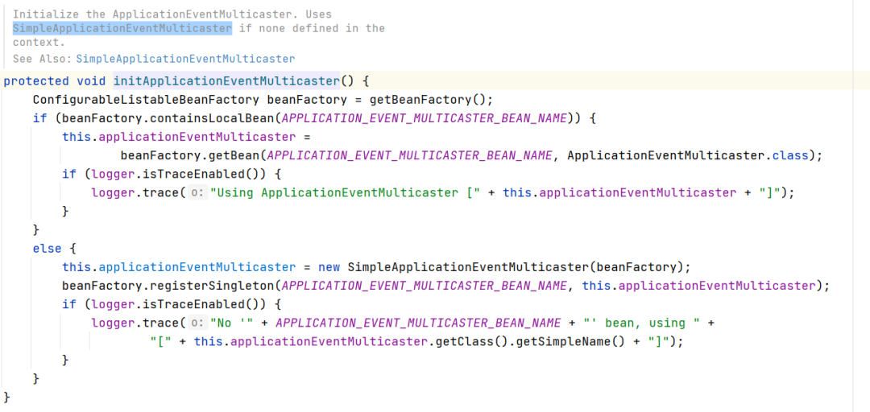Click the 'else' keyword

(x=48, y=249)
